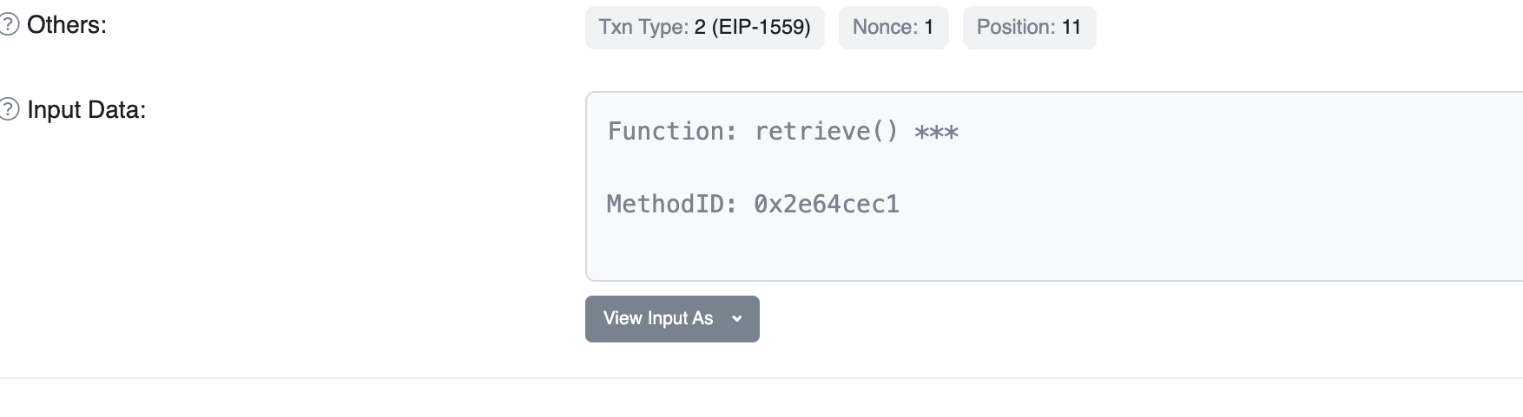Click the Function: retrieve() line
This screenshot has height=417, width=1523.
click(781, 132)
